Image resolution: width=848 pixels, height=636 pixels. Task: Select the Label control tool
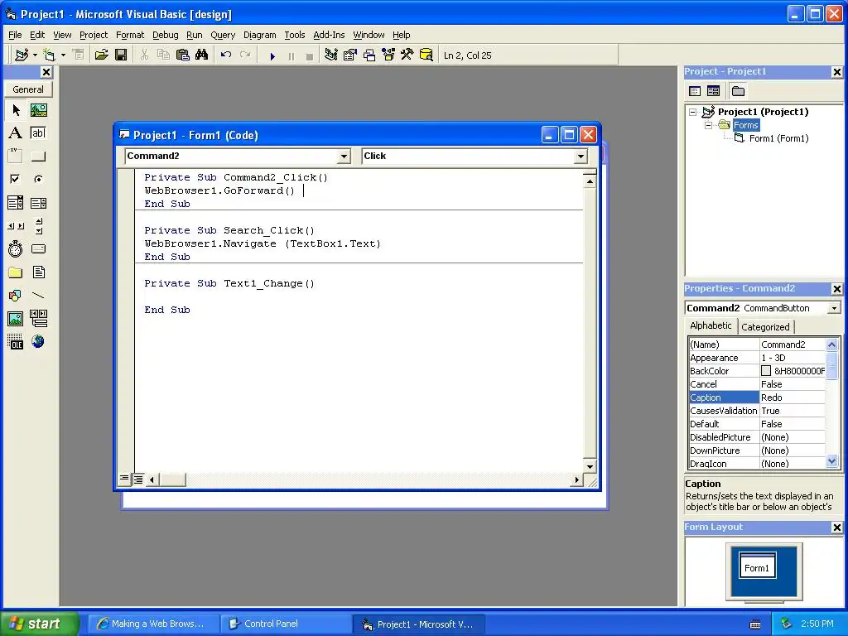[16, 133]
